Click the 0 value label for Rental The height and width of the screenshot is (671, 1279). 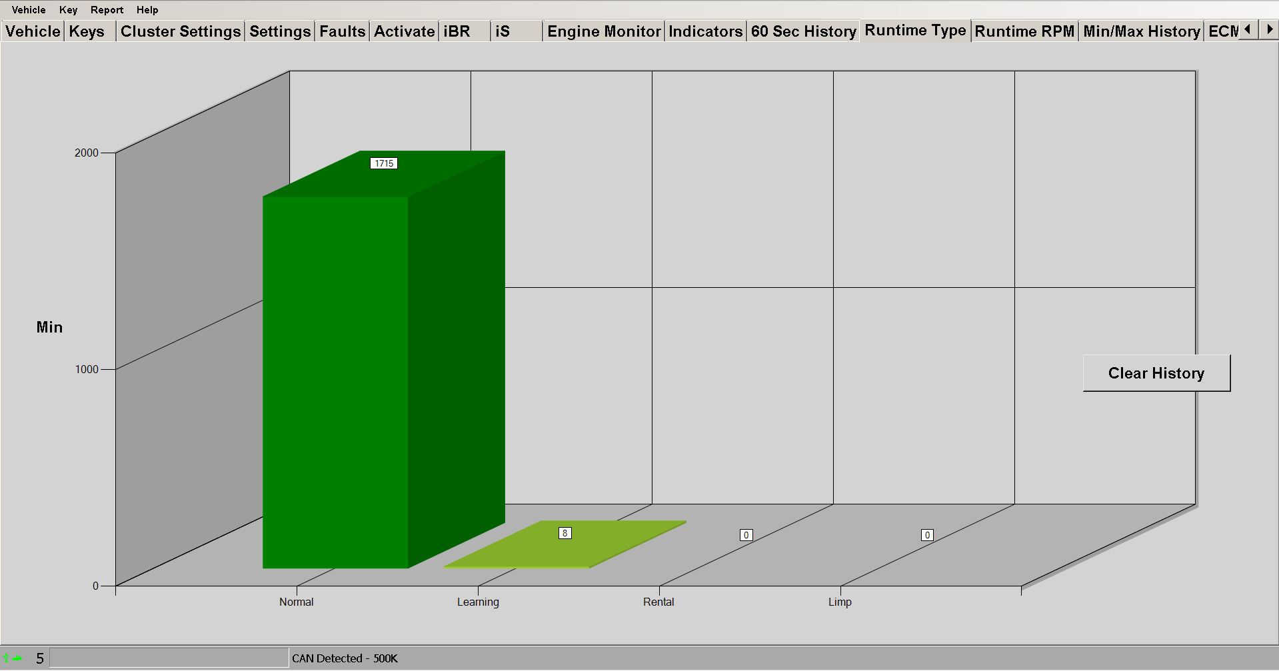coord(746,535)
